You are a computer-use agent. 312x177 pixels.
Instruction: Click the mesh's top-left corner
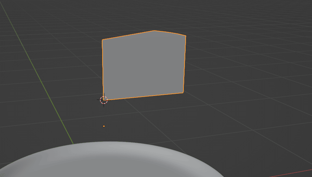click(103, 40)
